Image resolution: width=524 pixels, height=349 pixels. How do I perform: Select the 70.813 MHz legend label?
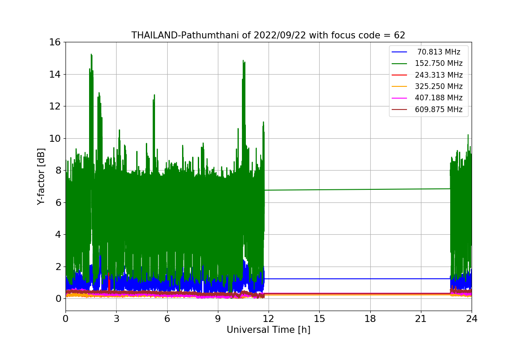(x=439, y=52)
